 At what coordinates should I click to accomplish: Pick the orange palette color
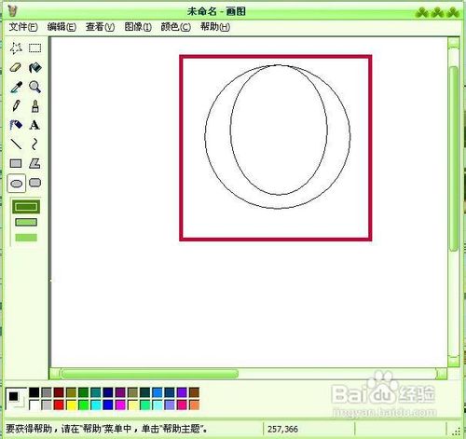tap(194, 405)
